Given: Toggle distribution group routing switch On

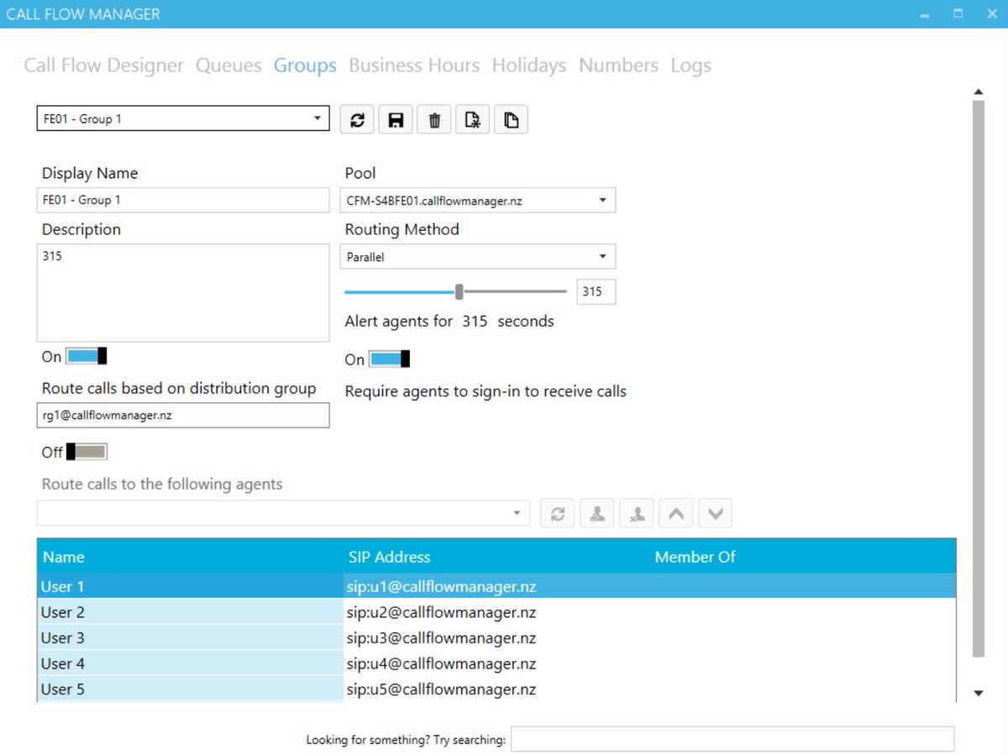Looking at the screenshot, I should pyautogui.click(x=87, y=356).
